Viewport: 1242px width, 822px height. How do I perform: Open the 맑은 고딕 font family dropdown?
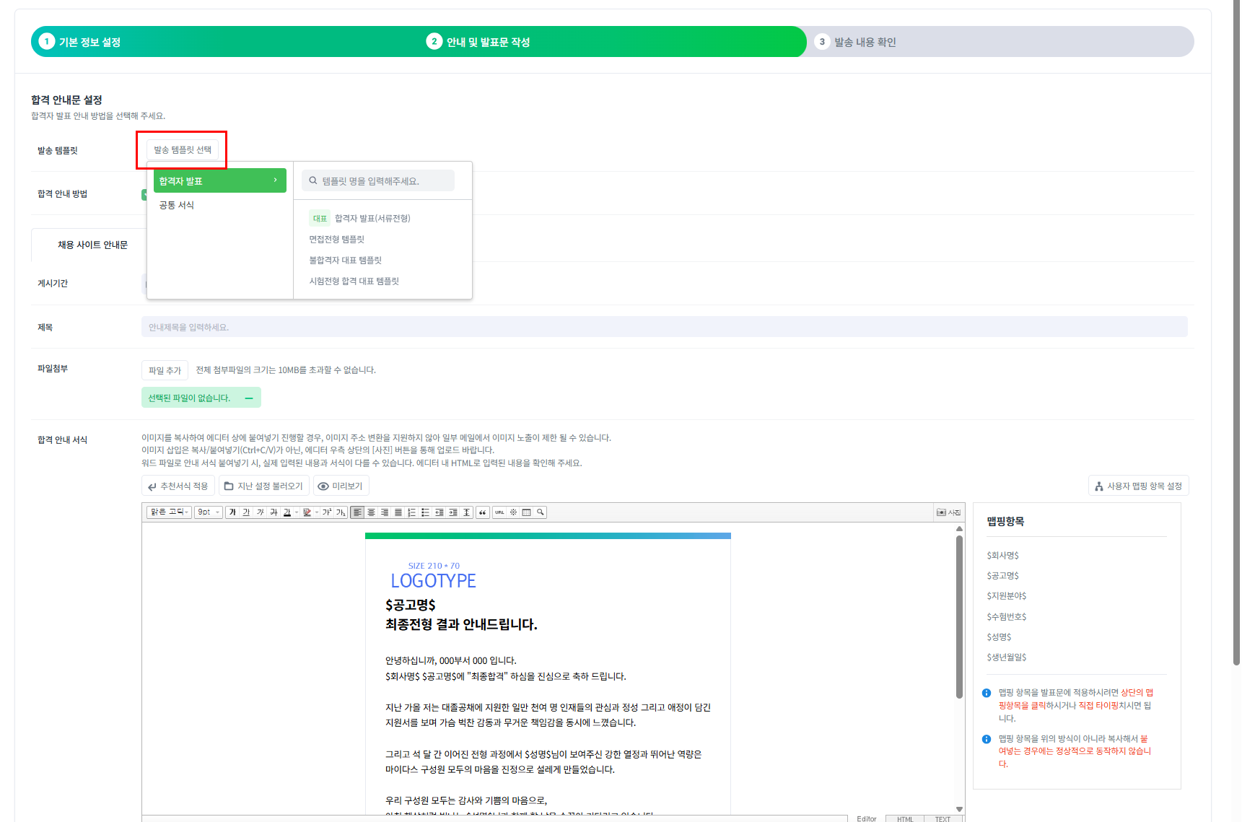170,512
